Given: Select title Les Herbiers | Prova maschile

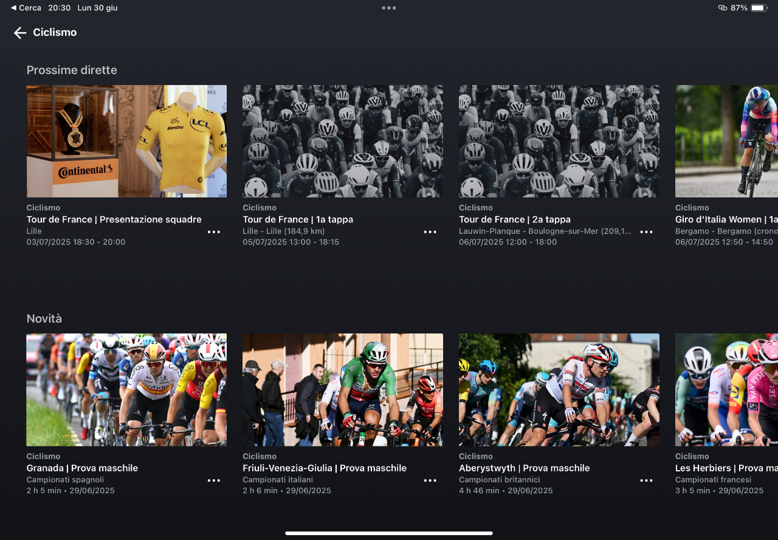Looking at the screenshot, I should click(726, 468).
